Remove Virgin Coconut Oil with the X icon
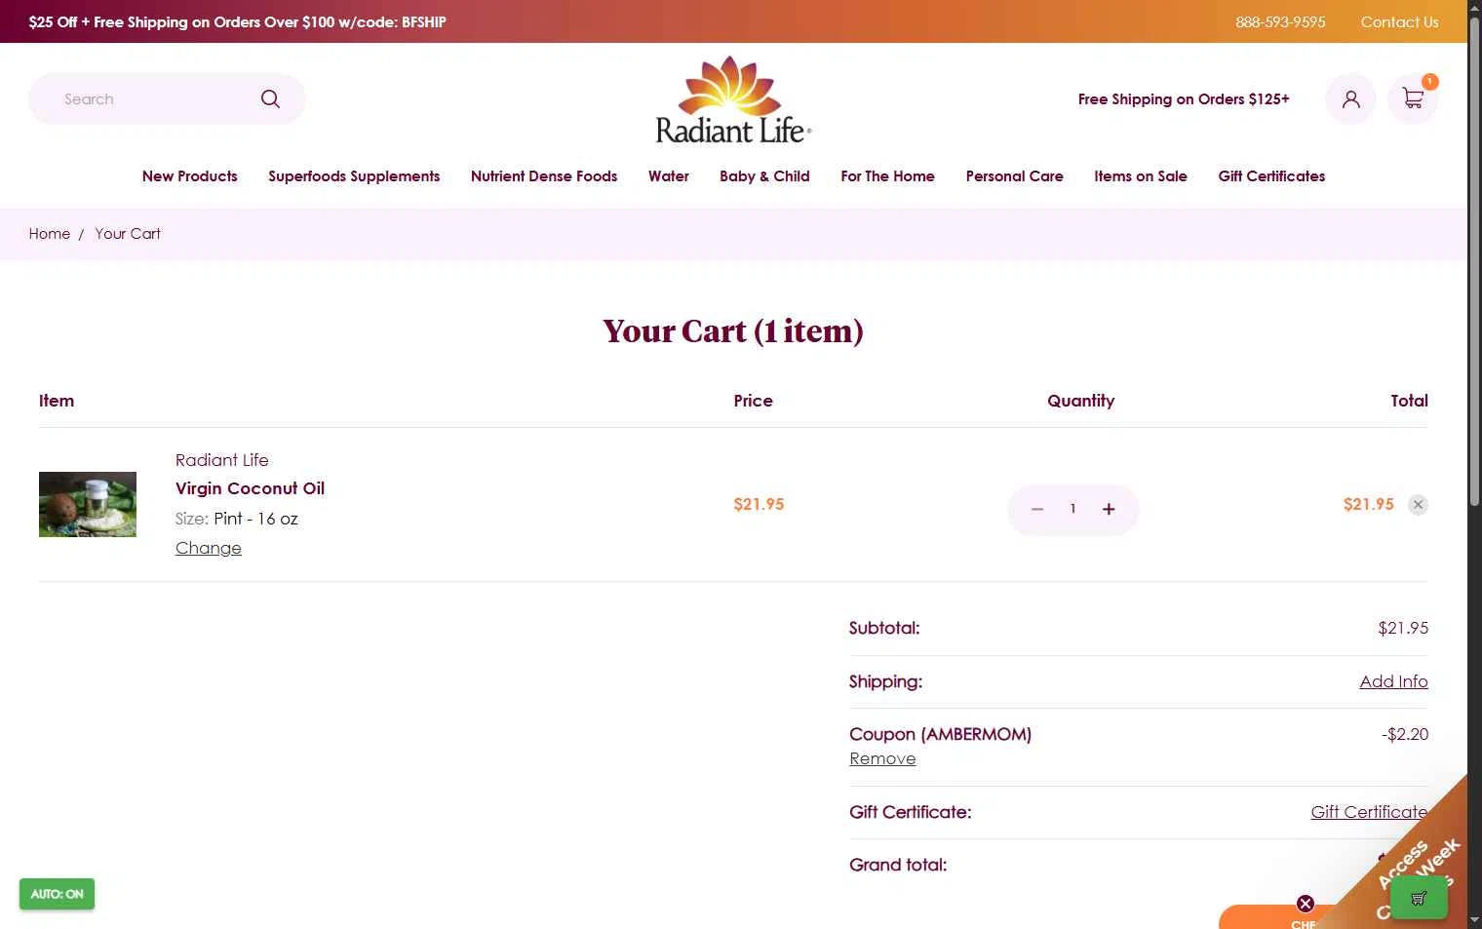This screenshot has width=1482, height=929. tap(1419, 505)
